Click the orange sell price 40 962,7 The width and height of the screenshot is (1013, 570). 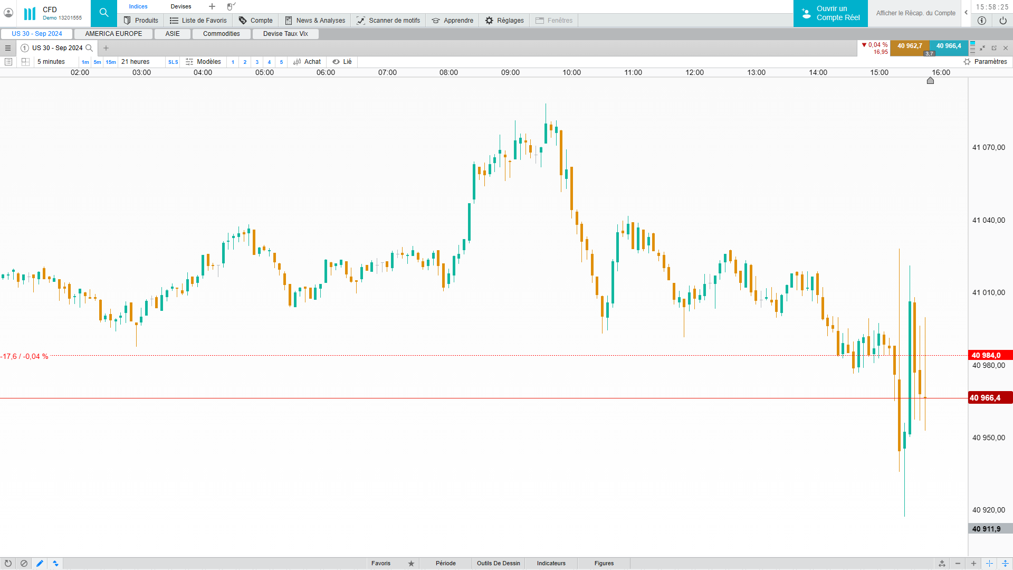[910, 46]
